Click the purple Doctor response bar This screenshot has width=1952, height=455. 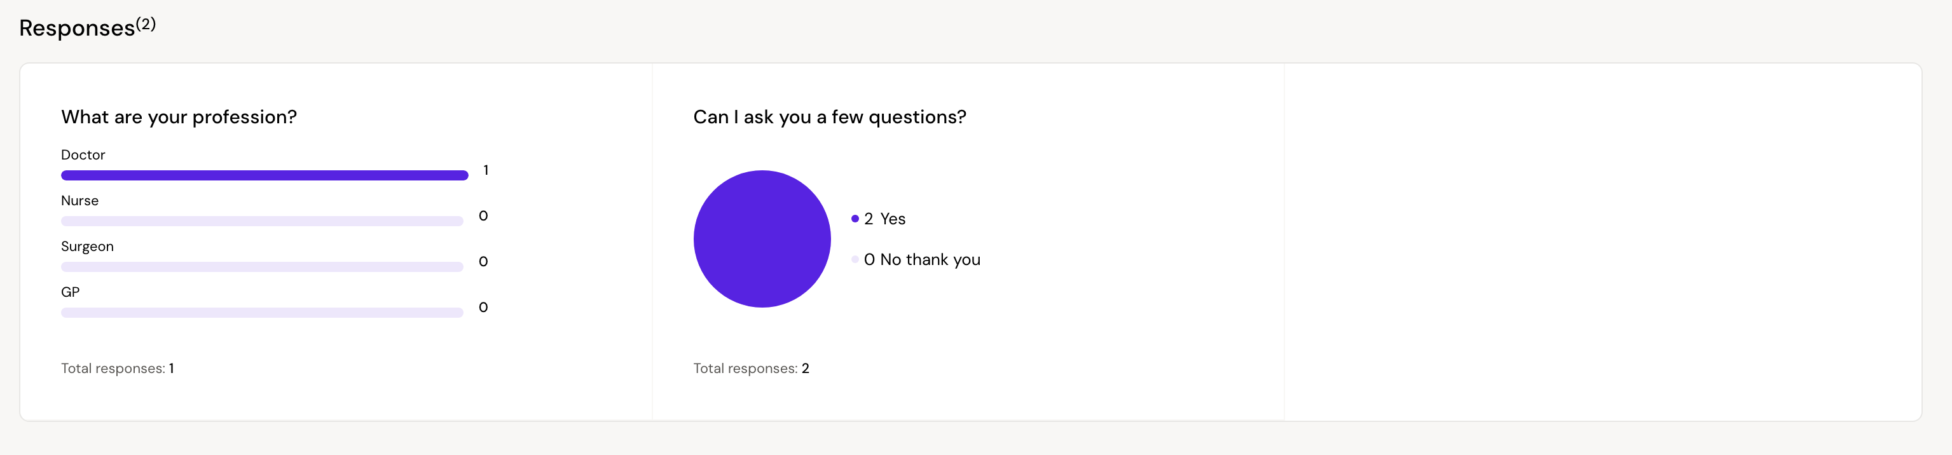(x=265, y=175)
